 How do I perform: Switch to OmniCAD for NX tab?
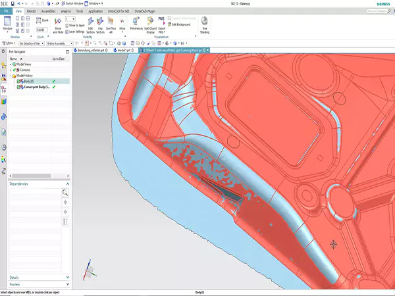pos(118,11)
